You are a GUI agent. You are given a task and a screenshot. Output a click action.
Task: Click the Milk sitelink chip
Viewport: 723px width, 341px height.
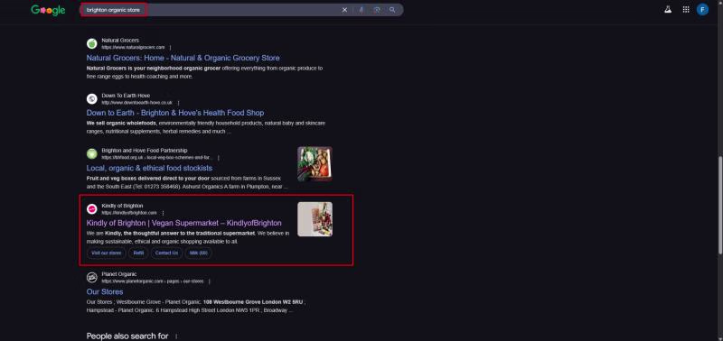[199, 253]
